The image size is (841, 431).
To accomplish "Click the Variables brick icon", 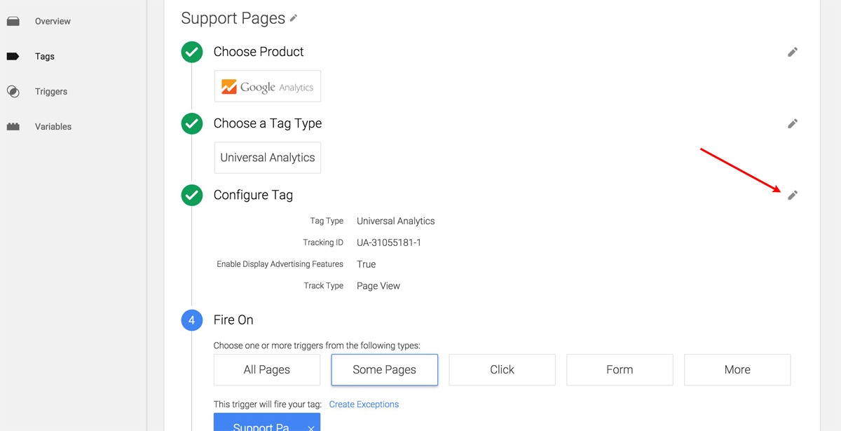I will pyautogui.click(x=13, y=127).
